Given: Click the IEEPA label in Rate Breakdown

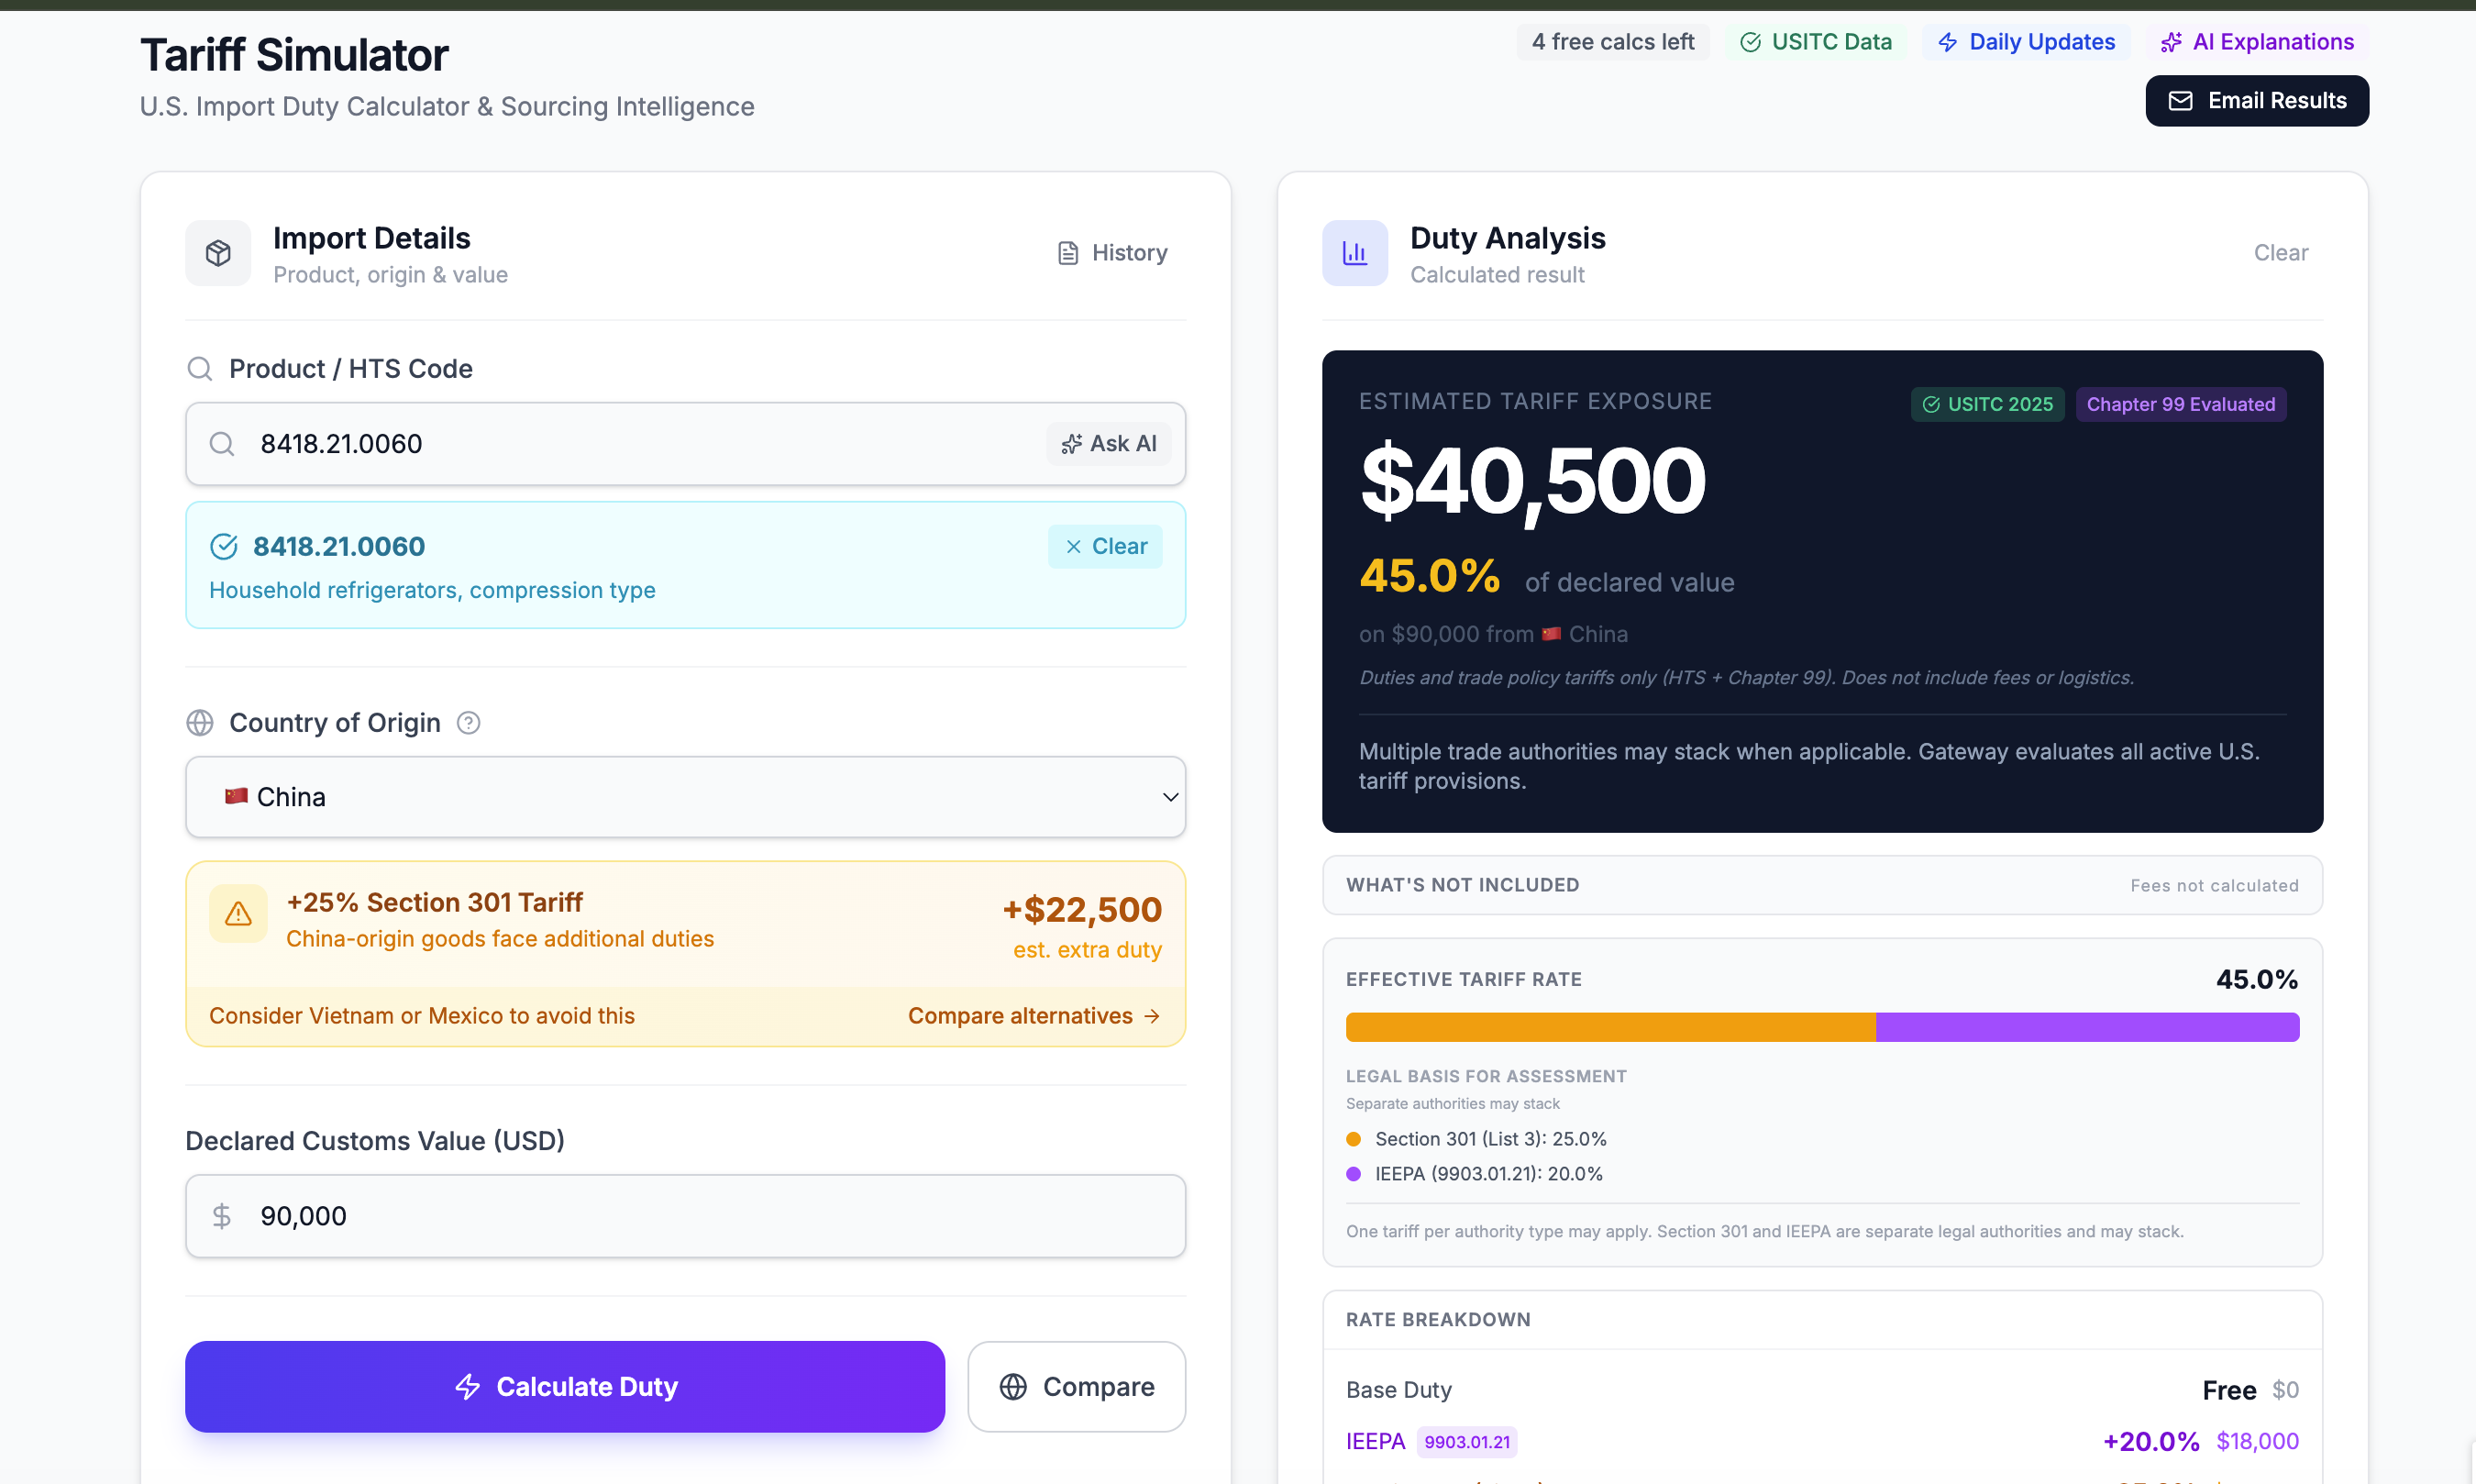Looking at the screenshot, I should (x=1376, y=1442).
